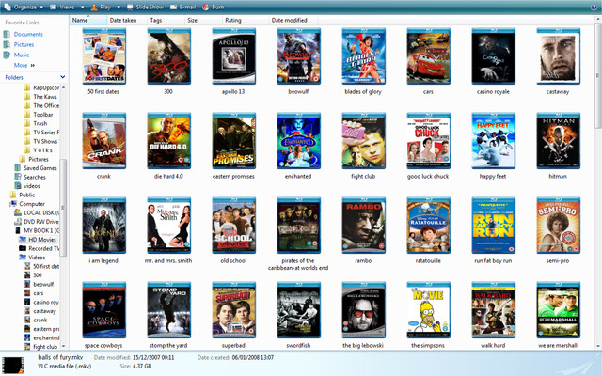Click the E-mail toolbar button
The width and height of the screenshot is (602, 376).
[182, 7]
